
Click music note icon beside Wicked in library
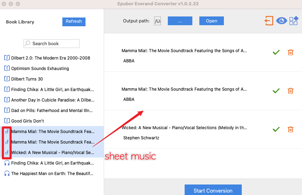tap(7, 152)
